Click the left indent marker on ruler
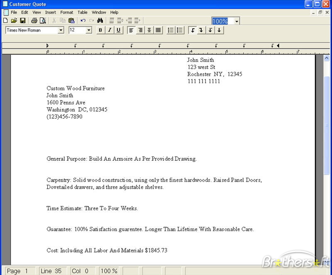The width and height of the screenshot is (332, 275). [x=47, y=46]
